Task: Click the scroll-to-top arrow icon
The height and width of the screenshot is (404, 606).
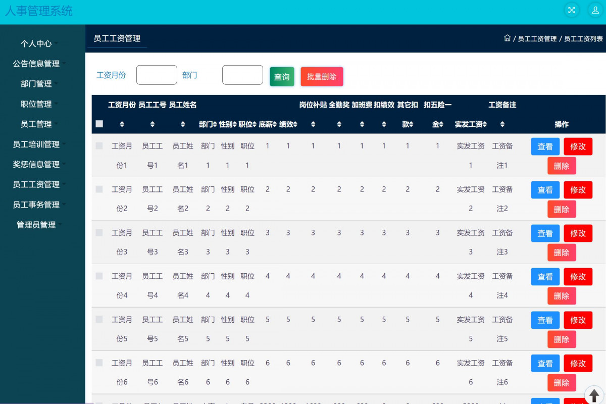Action: point(594,395)
